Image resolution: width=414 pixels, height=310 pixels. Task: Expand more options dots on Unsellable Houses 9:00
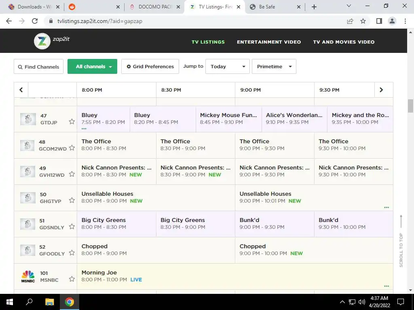click(387, 207)
